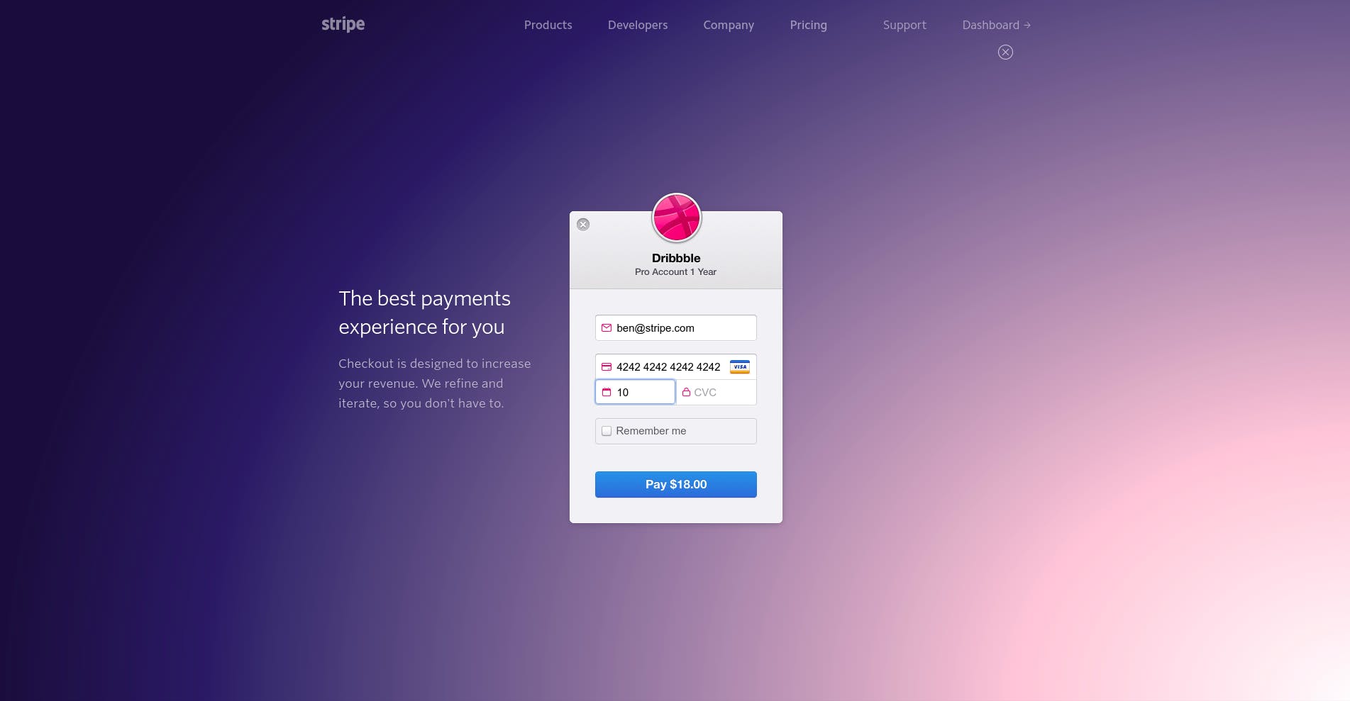Image resolution: width=1350 pixels, height=701 pixels.
Task: Click the Pay $18.00 button
Action: [675, 484]
